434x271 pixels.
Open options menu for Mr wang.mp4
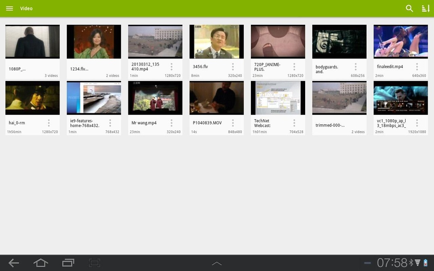pos(171,123)
